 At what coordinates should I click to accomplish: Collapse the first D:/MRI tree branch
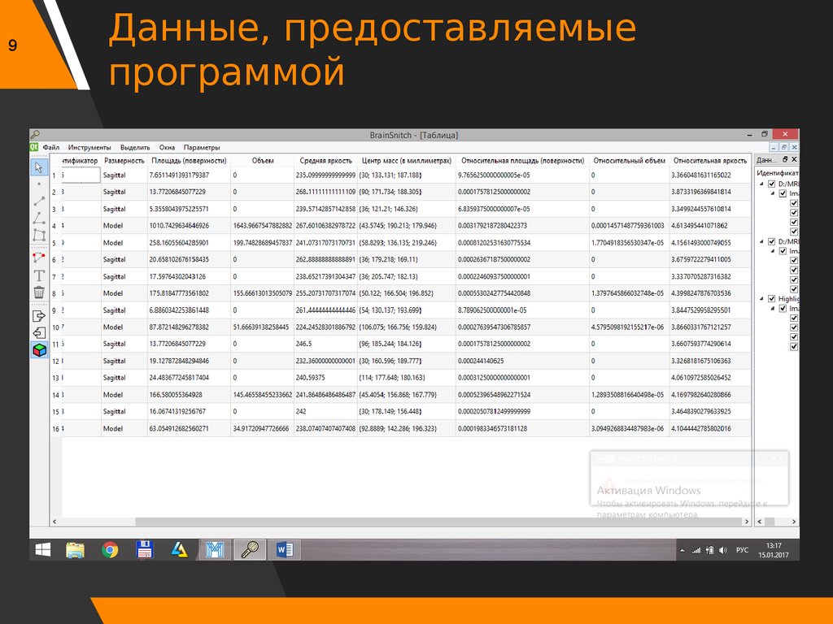click(x=761, y=184)
